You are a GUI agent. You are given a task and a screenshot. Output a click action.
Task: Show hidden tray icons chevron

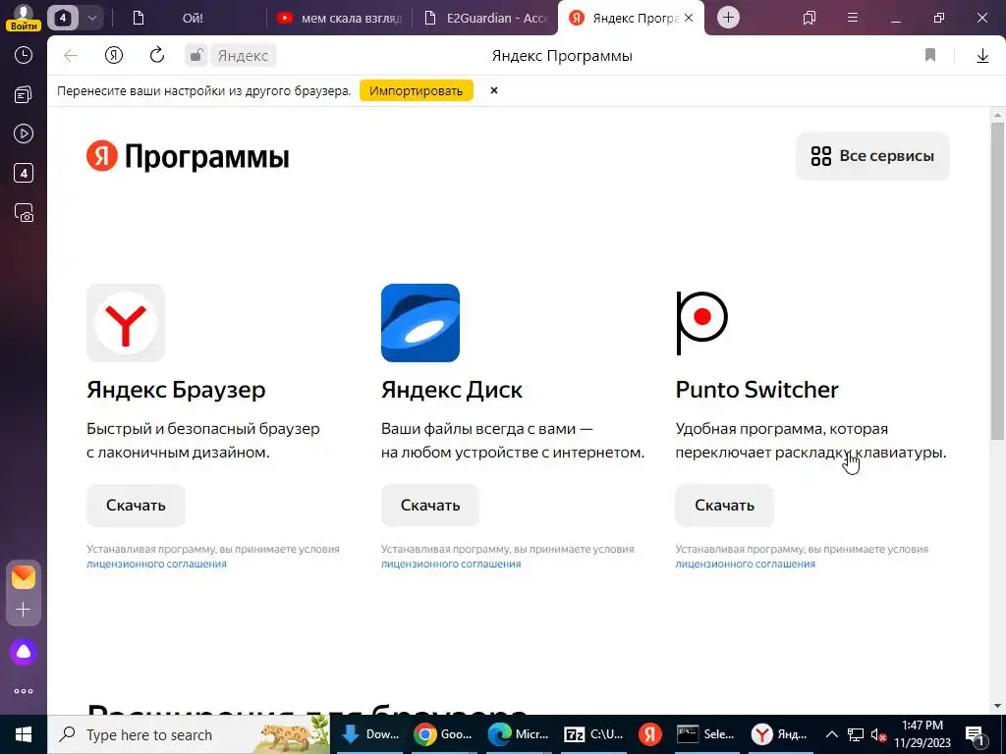pyautogui.click(x=831, y=734)
